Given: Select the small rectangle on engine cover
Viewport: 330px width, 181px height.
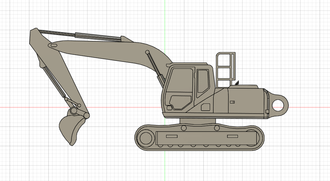Looking at the screenshot, I should coord(232,102).
